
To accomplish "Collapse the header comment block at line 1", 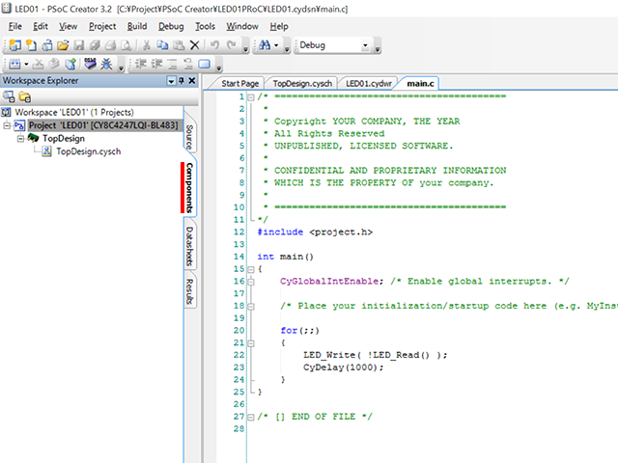I will (251, 96).
